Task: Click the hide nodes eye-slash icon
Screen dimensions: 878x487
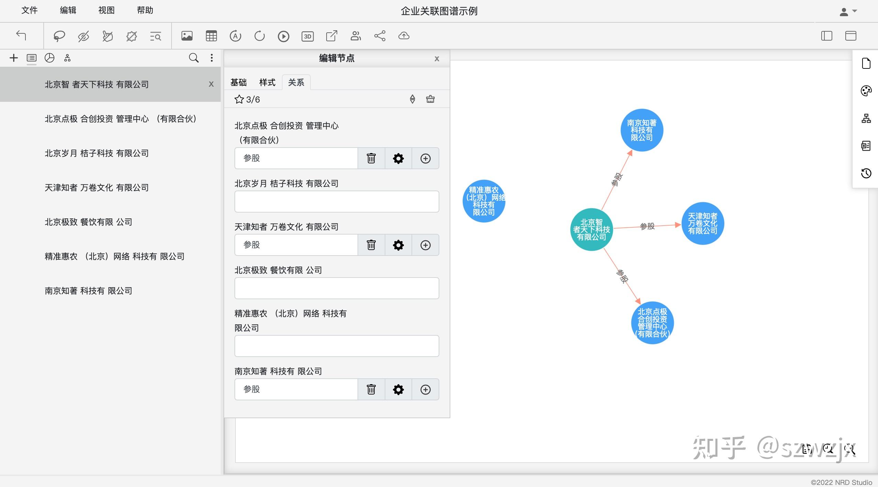Action: [83, 36]
